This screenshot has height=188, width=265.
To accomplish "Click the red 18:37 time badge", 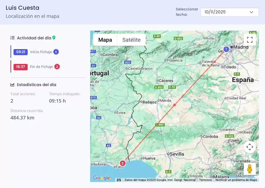I will click(21, 67).
